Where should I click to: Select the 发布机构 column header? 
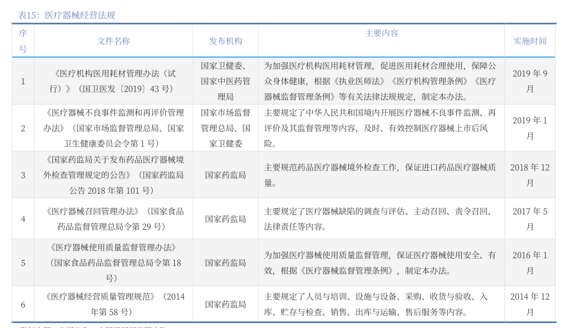pyautogui.click(x=226, y=40)
